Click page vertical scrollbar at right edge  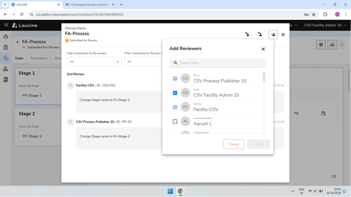click(x=349, y=80)
